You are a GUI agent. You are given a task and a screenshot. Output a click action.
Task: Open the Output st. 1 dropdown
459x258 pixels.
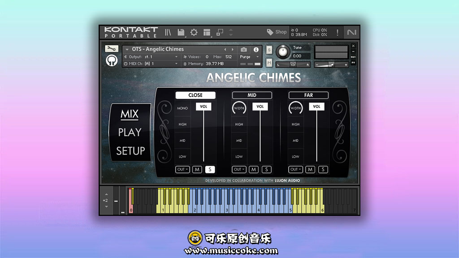click(x=151, y=57)
